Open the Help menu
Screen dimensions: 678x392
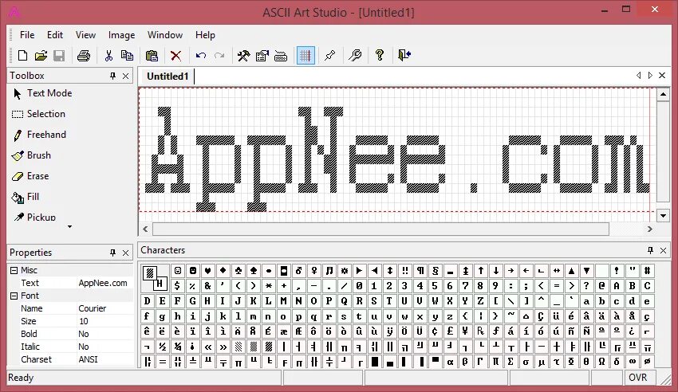click(205, 35)
